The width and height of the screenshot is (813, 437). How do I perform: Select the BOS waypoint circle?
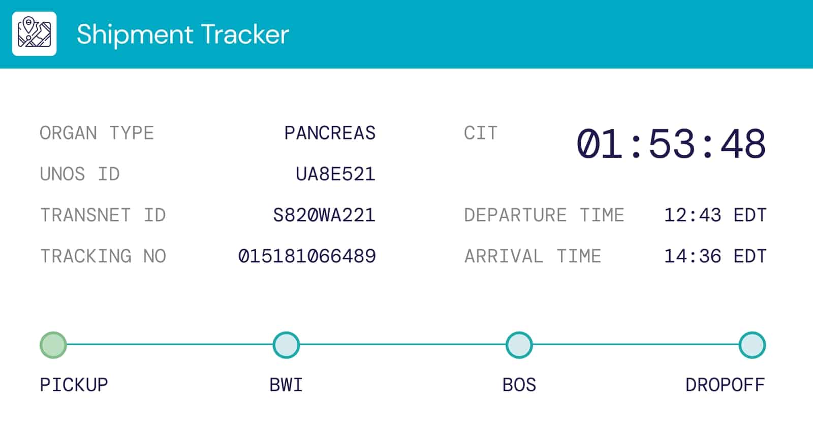click(519, 345)
